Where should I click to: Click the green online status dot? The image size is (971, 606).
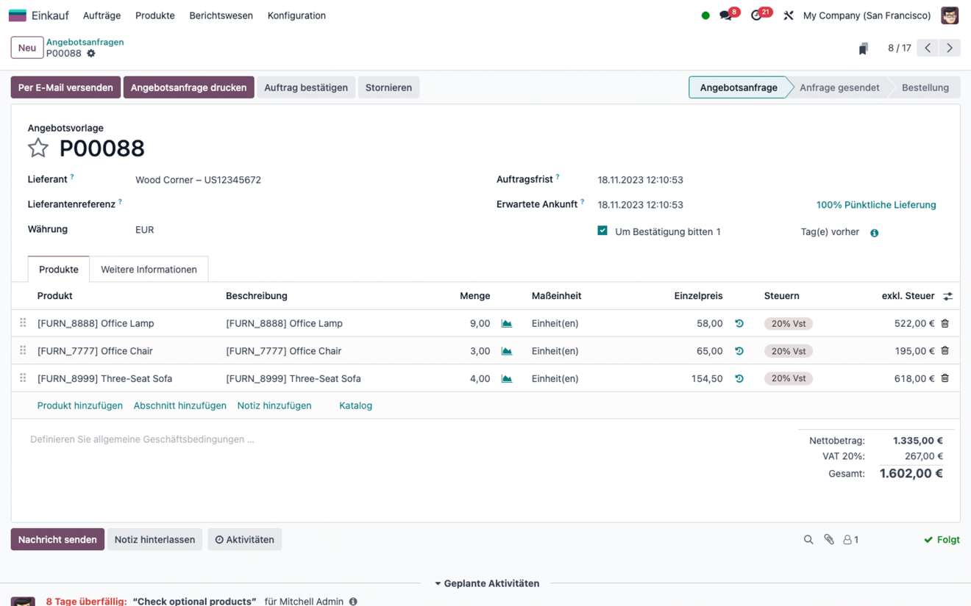705,15
